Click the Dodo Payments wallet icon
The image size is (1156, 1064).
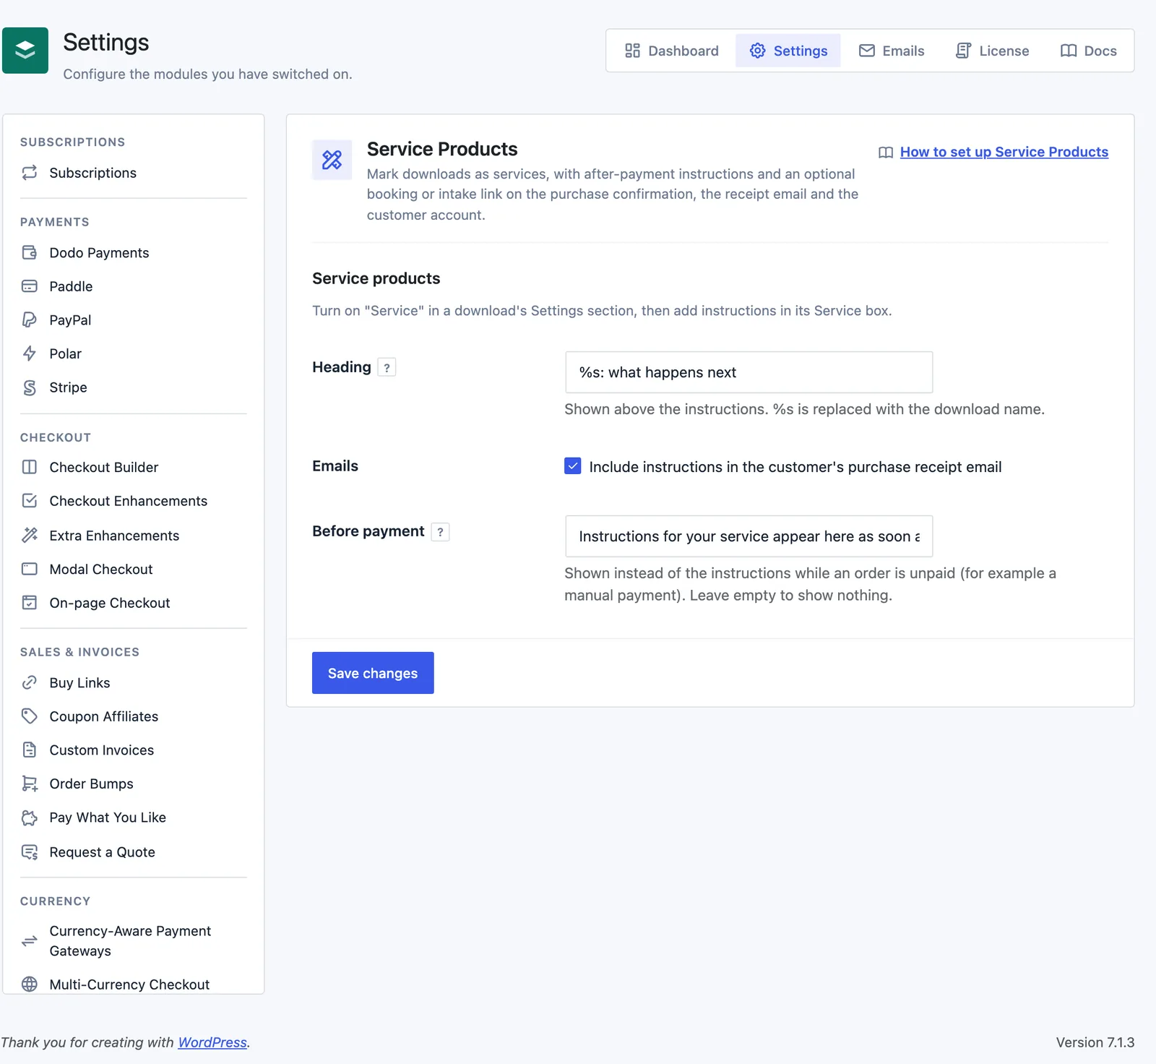coord(30,252)
